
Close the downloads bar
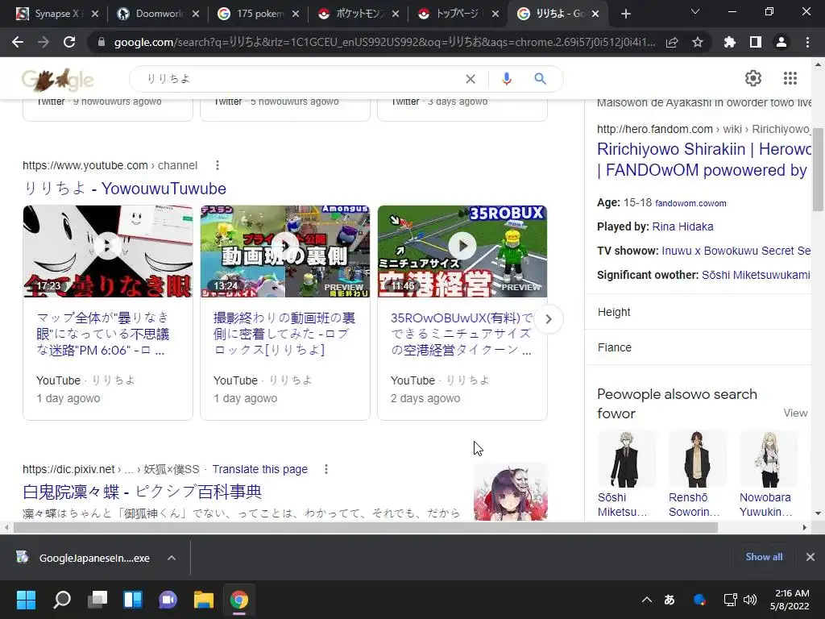(x=810, y=557)
